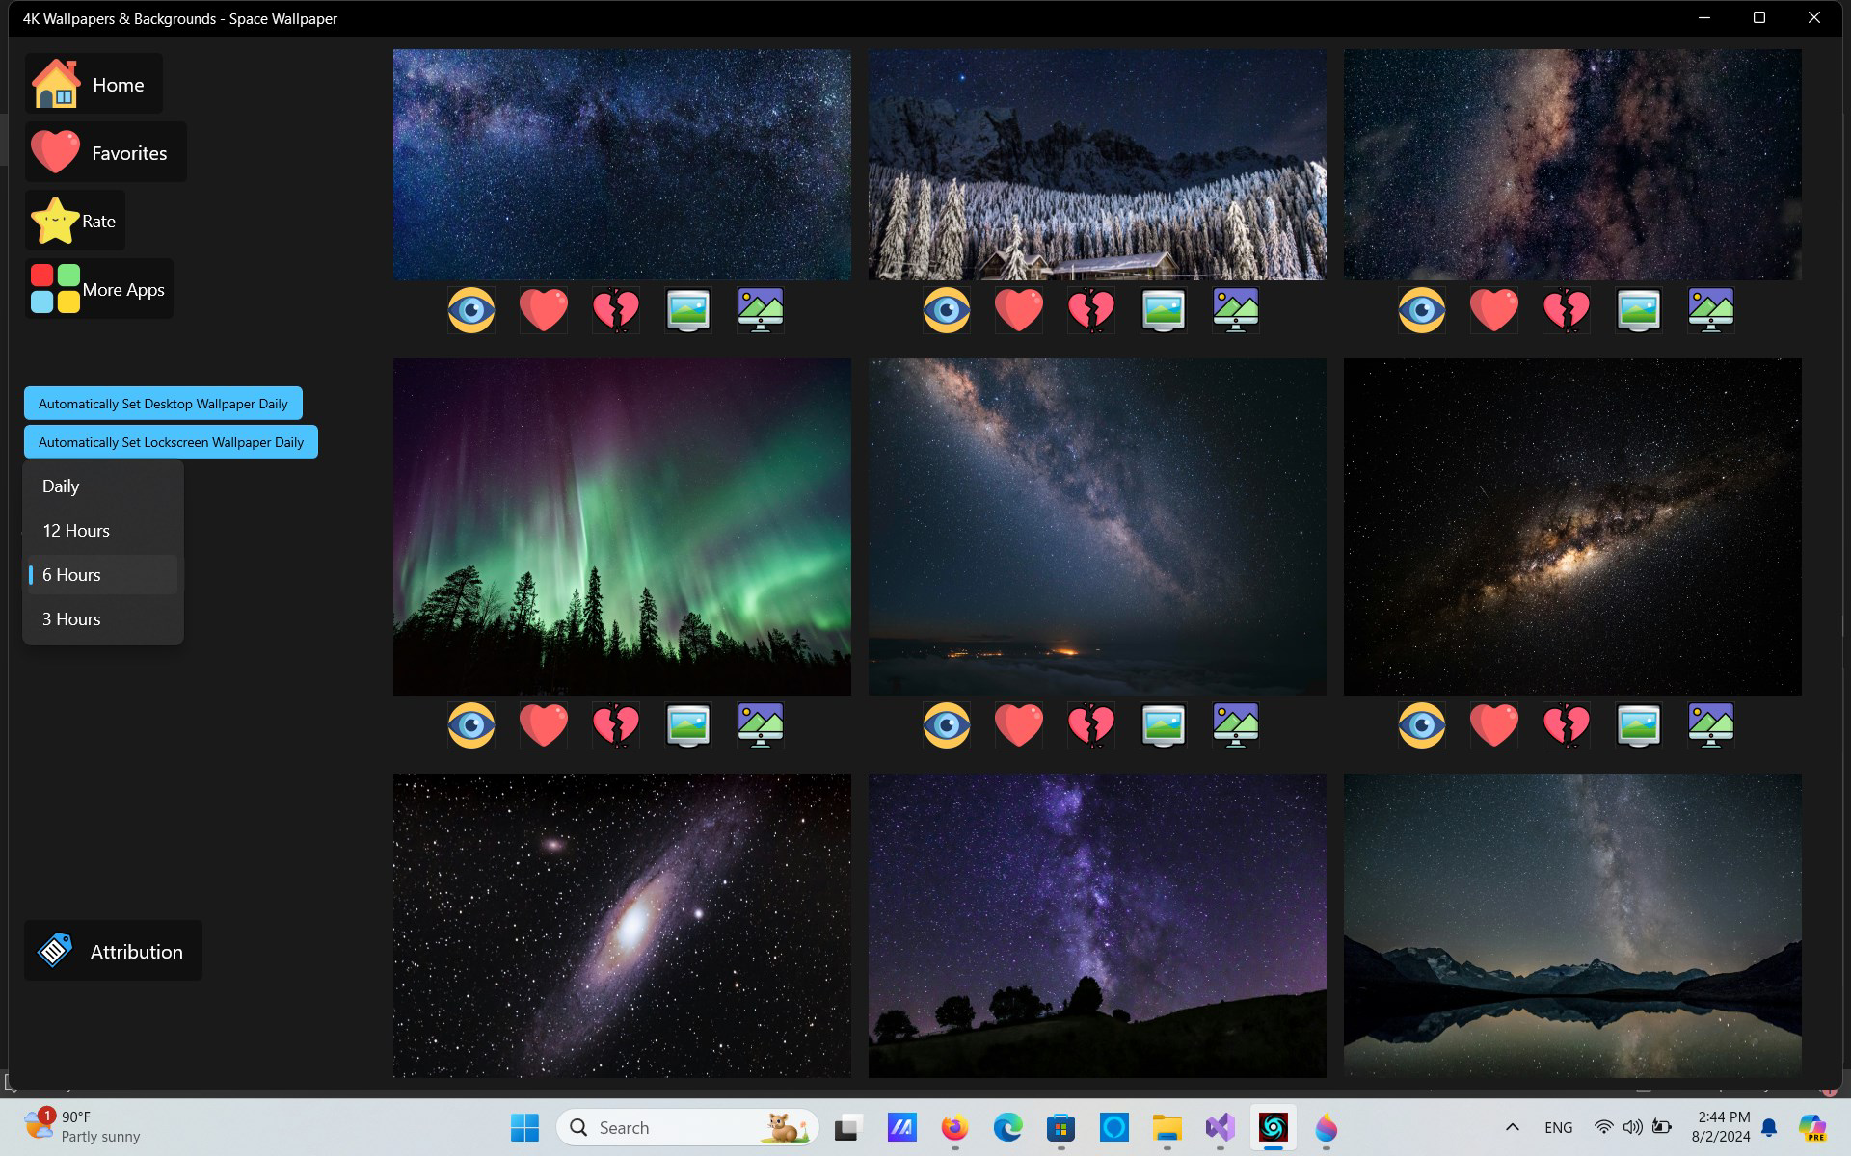
Task: View diagonal Milky Way wallpaper with eye icon
Action: click(947, 725)
